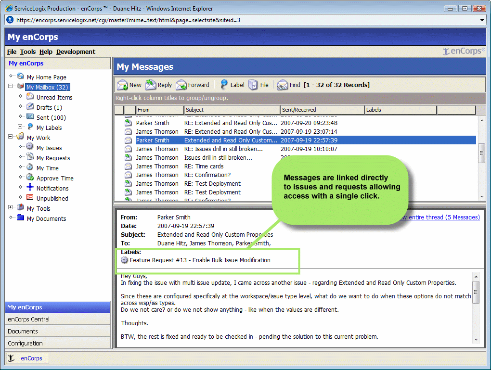Sort by the Sent/Received column header
The height and width of the screenshot is (370, 491).
pos(322,110)
